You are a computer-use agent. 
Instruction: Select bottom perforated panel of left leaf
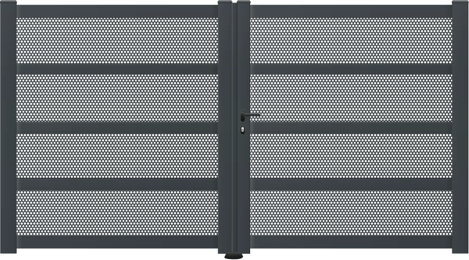point(117,213)
